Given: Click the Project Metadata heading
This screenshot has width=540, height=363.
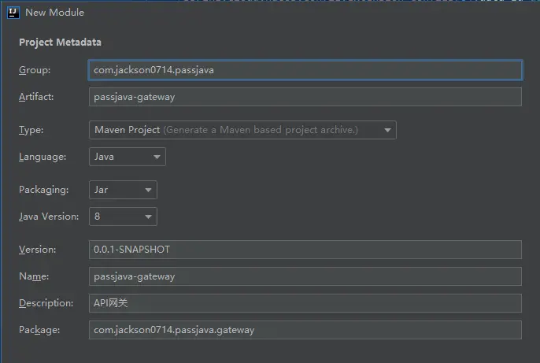Looking at the screenshot, I should (60, 43).
